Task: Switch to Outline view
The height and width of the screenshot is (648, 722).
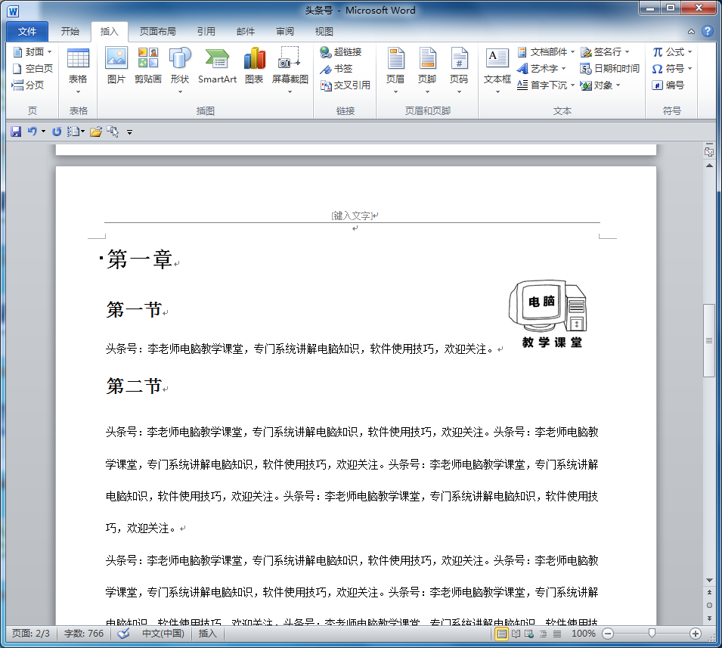Action: click(544, 634)
